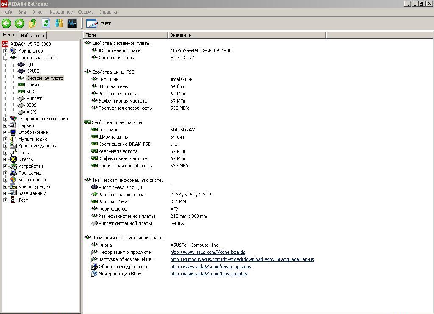Select the Компьютер tree icon
This screenshot has width=434, height=314.
click(13, 51)
